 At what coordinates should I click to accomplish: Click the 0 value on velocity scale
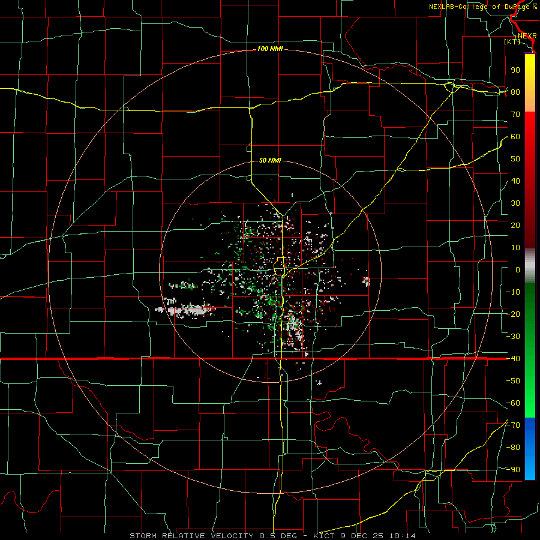518,270
